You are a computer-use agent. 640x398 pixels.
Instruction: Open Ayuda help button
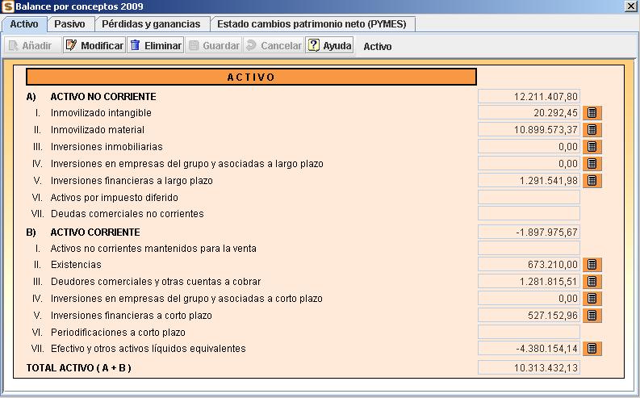pos(329,45)
